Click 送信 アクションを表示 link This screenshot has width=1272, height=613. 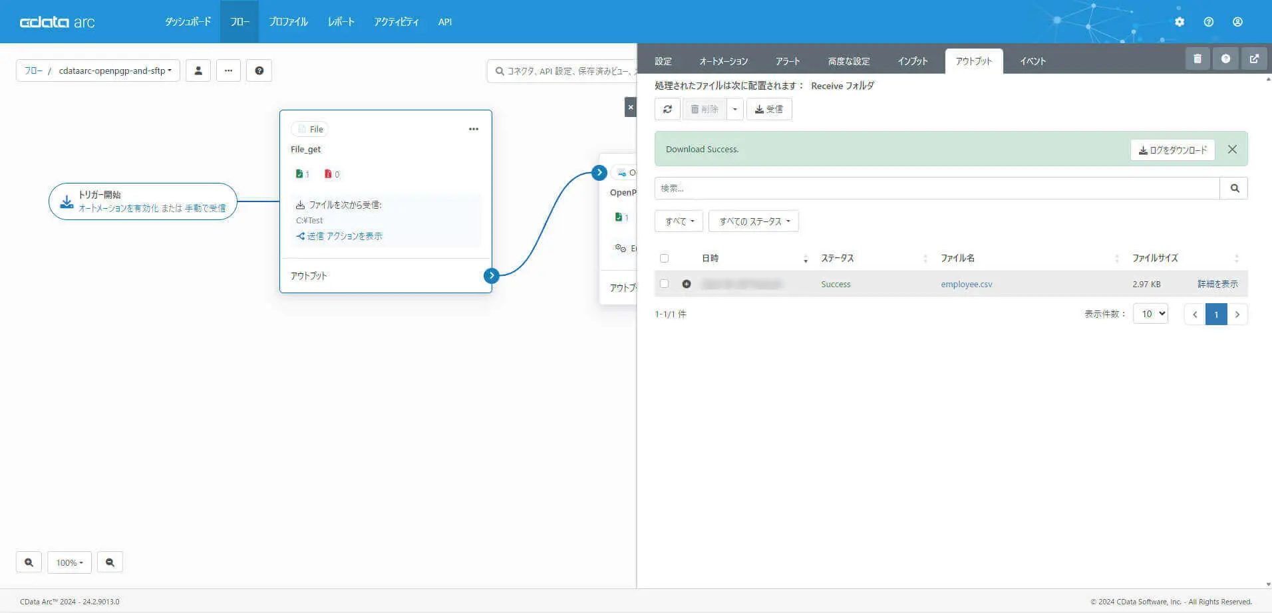click(339, 236)
